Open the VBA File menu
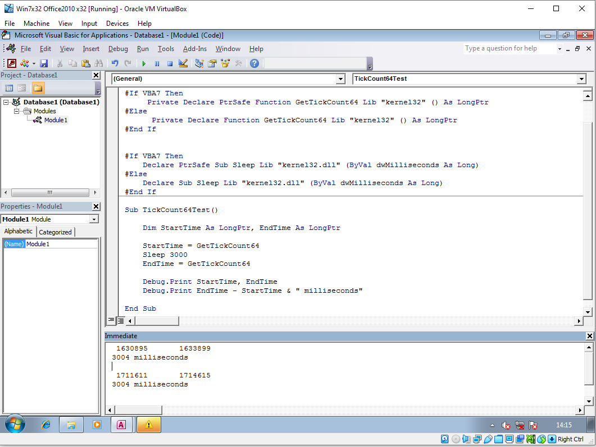 pyautogui.click(x=26, y=49)
